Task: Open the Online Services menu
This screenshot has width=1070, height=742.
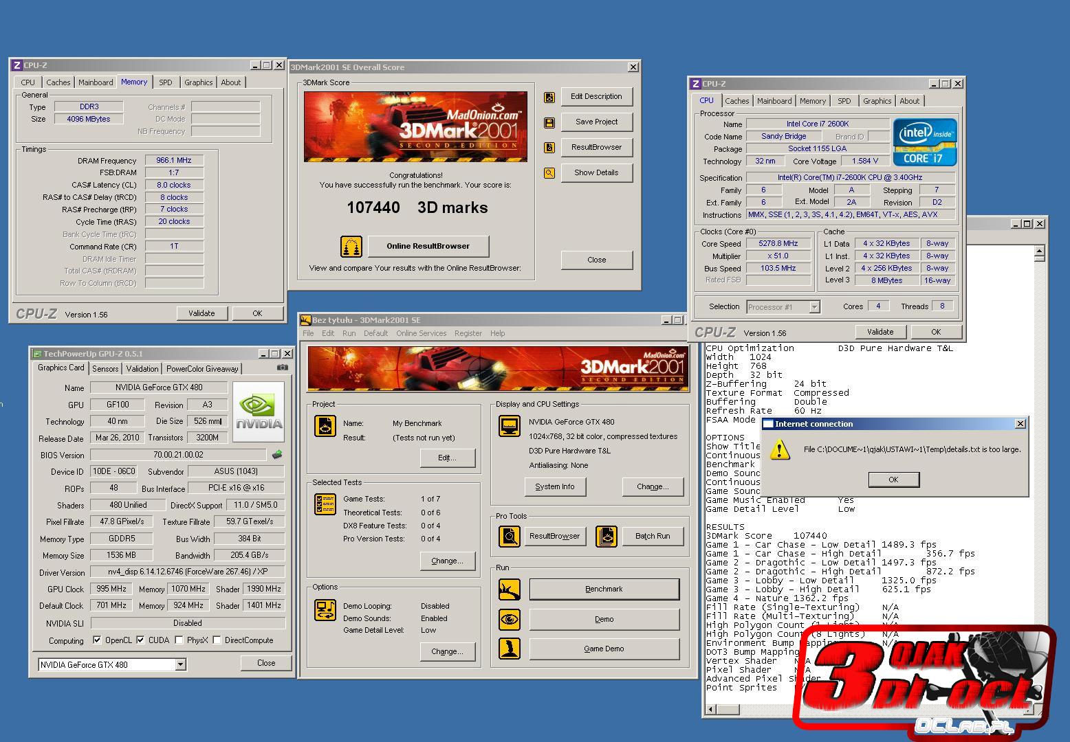Action: (421, 333)
